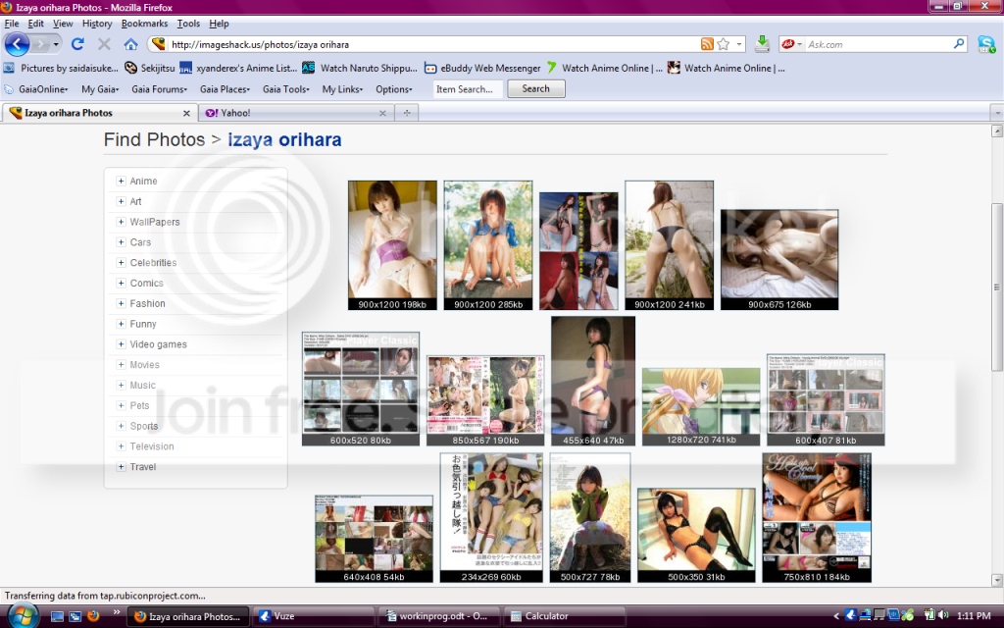The image size is (1004, 628).
Task: Expand the Celebrities category plus box
Action: 121,263
